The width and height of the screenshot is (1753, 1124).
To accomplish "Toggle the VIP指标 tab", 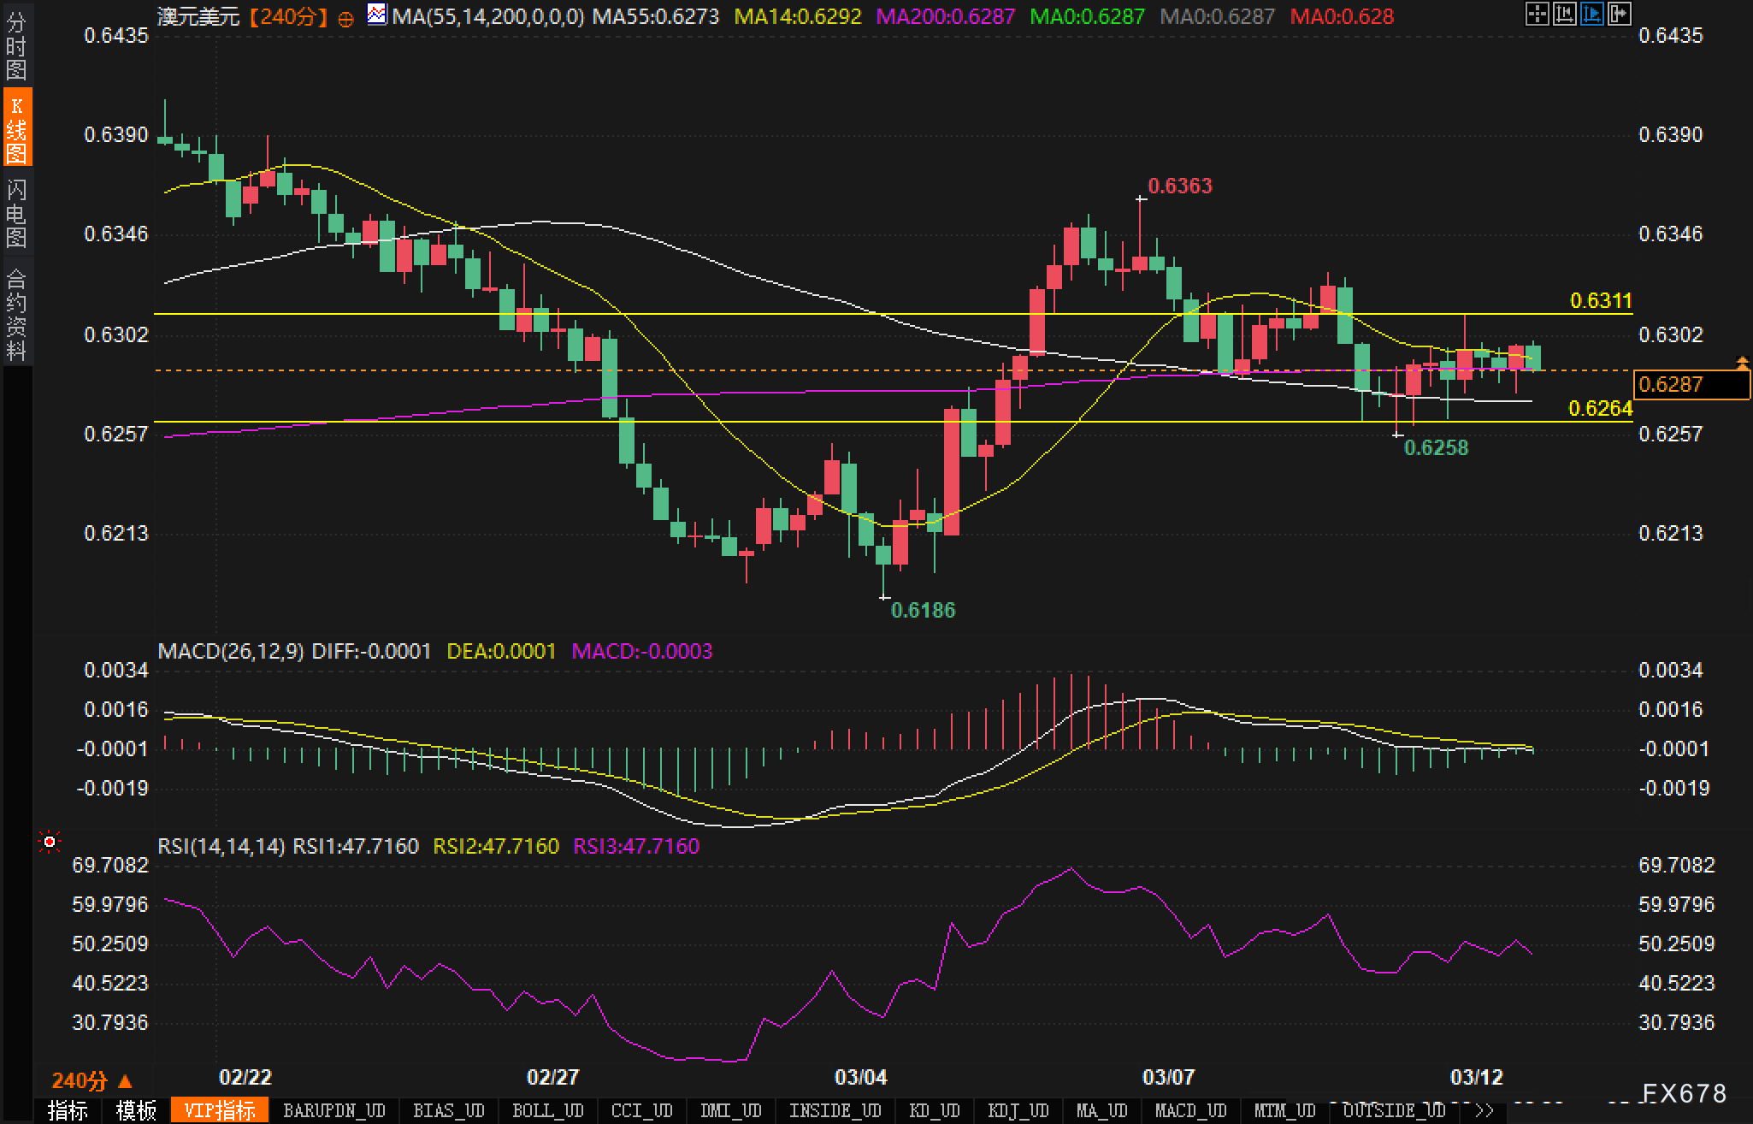I will point(220,1111).
